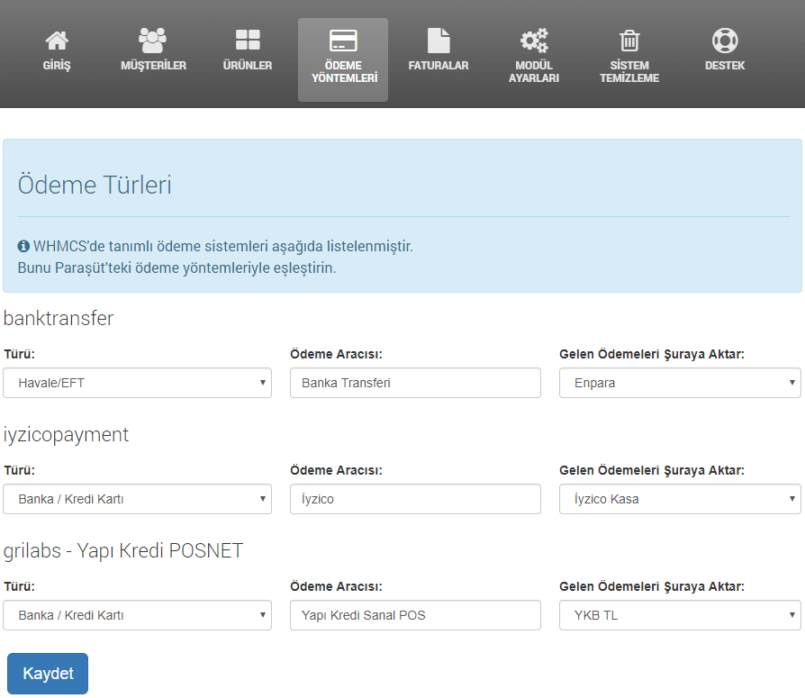
Task: Click the ÖDEME YÖNTEMLERİ menu label
Action: tap(344, 72)
